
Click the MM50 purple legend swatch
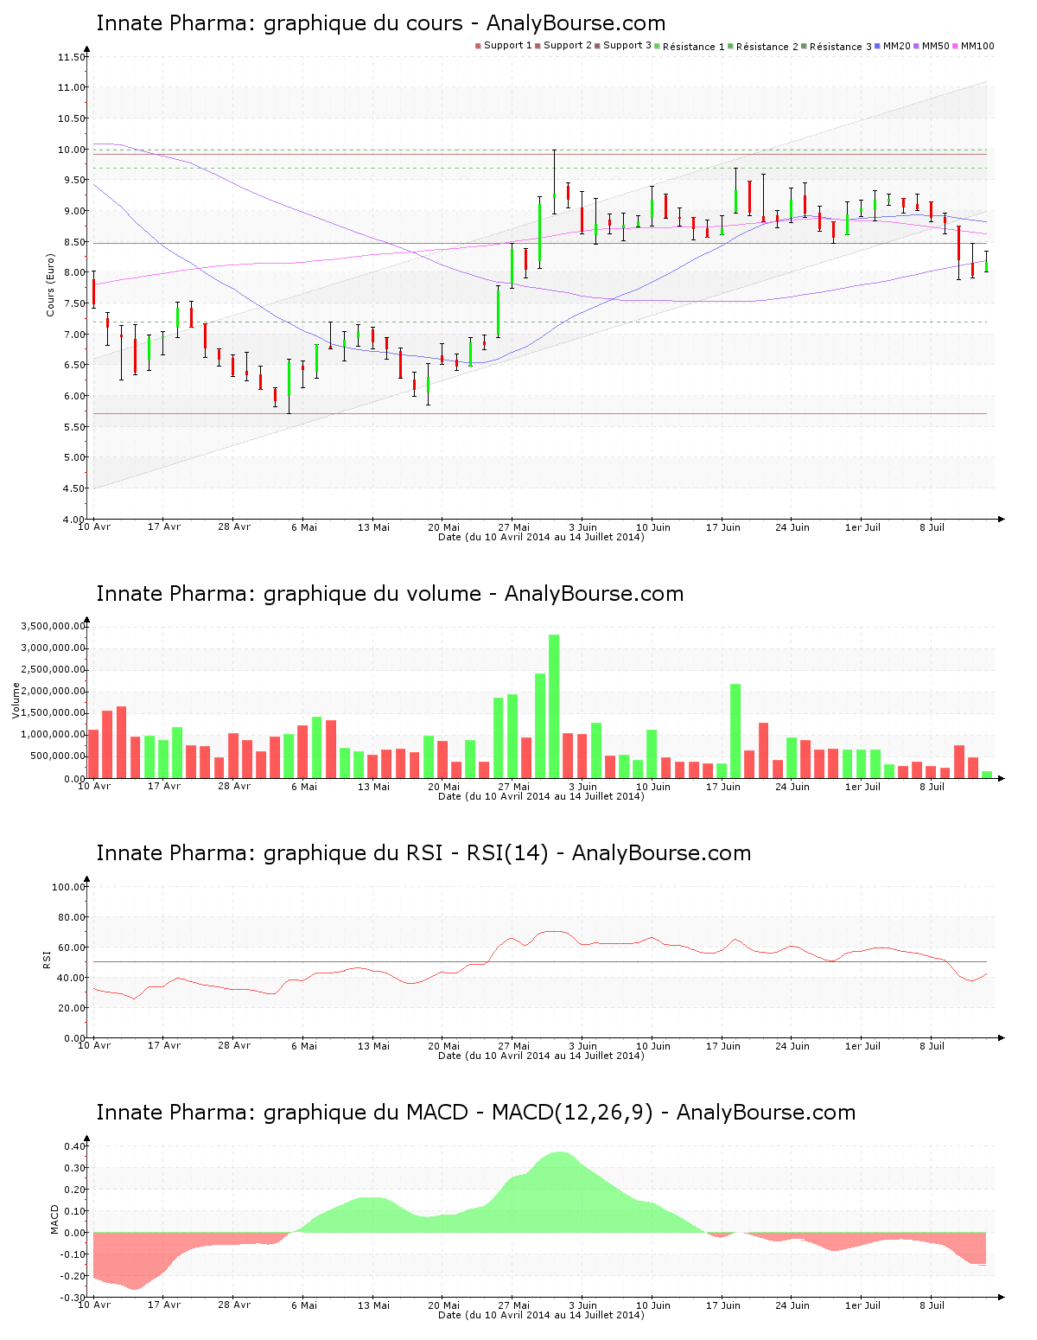918,46
